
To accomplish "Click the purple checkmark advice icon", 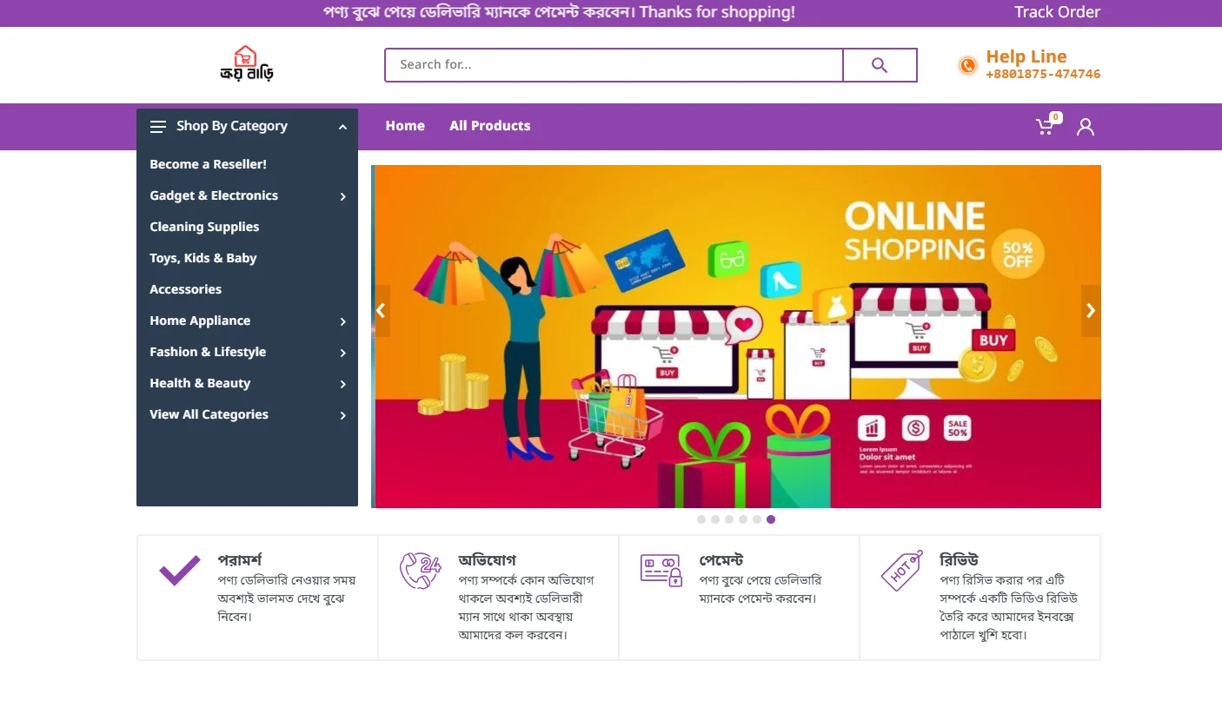I will coord(180,571).
